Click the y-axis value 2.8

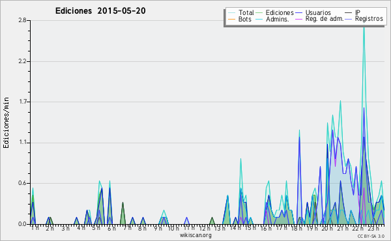pos(23,20)
